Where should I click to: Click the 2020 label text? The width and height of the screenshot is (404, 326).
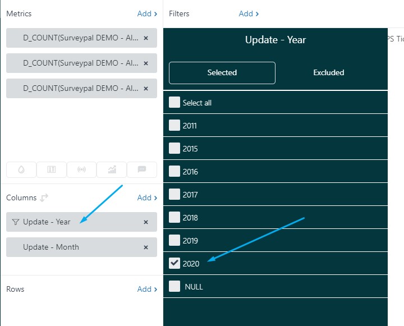click(x=191, y=264)
